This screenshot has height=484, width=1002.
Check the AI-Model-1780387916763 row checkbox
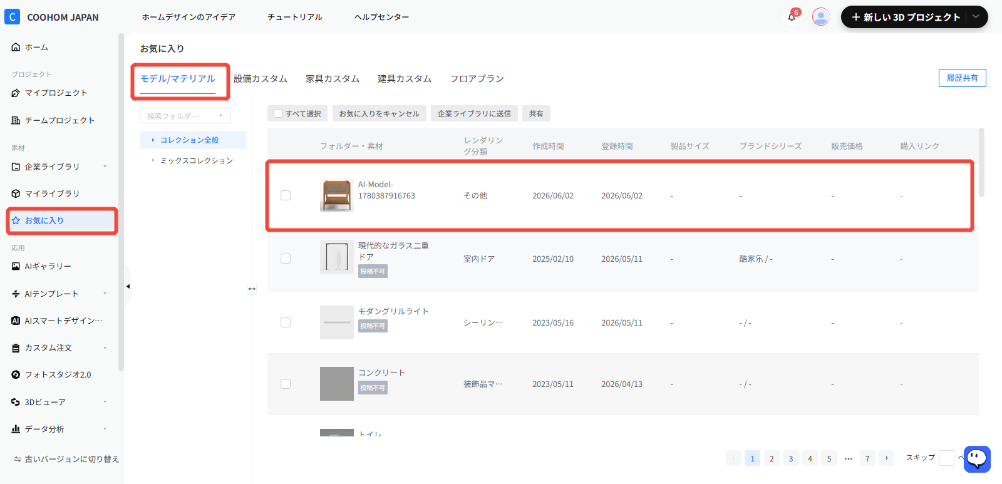click(286, 195)
